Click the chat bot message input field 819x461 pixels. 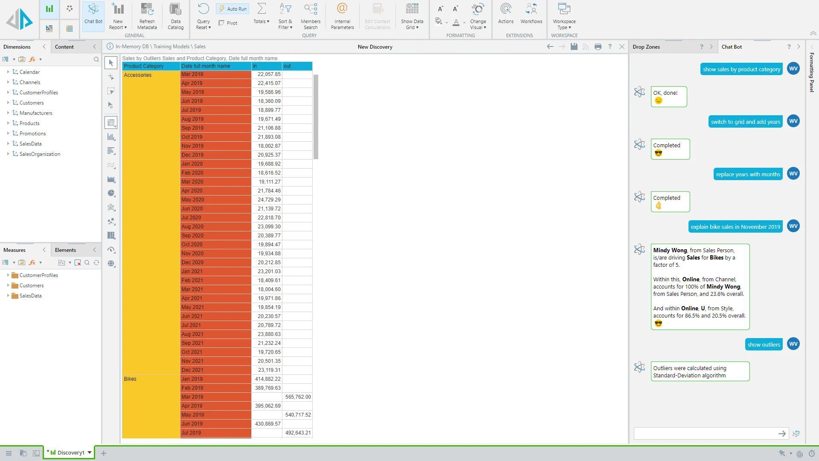point(705,434)
